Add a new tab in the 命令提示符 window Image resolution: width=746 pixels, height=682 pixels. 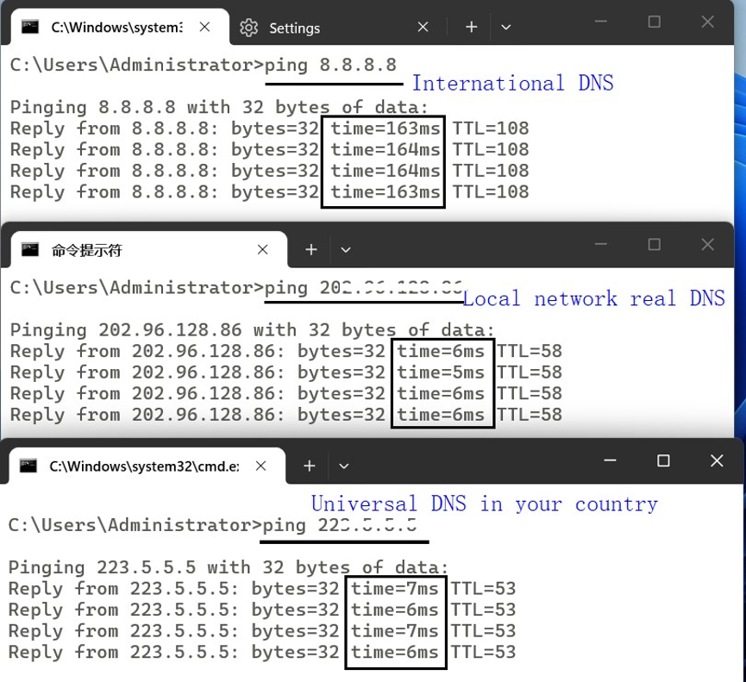(x=311, y=250)
